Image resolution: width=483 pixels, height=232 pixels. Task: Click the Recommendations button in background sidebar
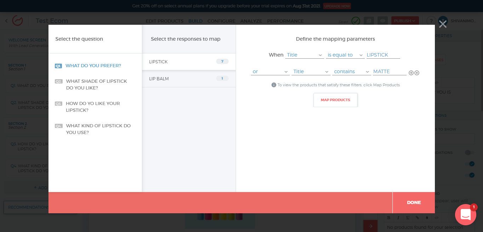[26, 207]
